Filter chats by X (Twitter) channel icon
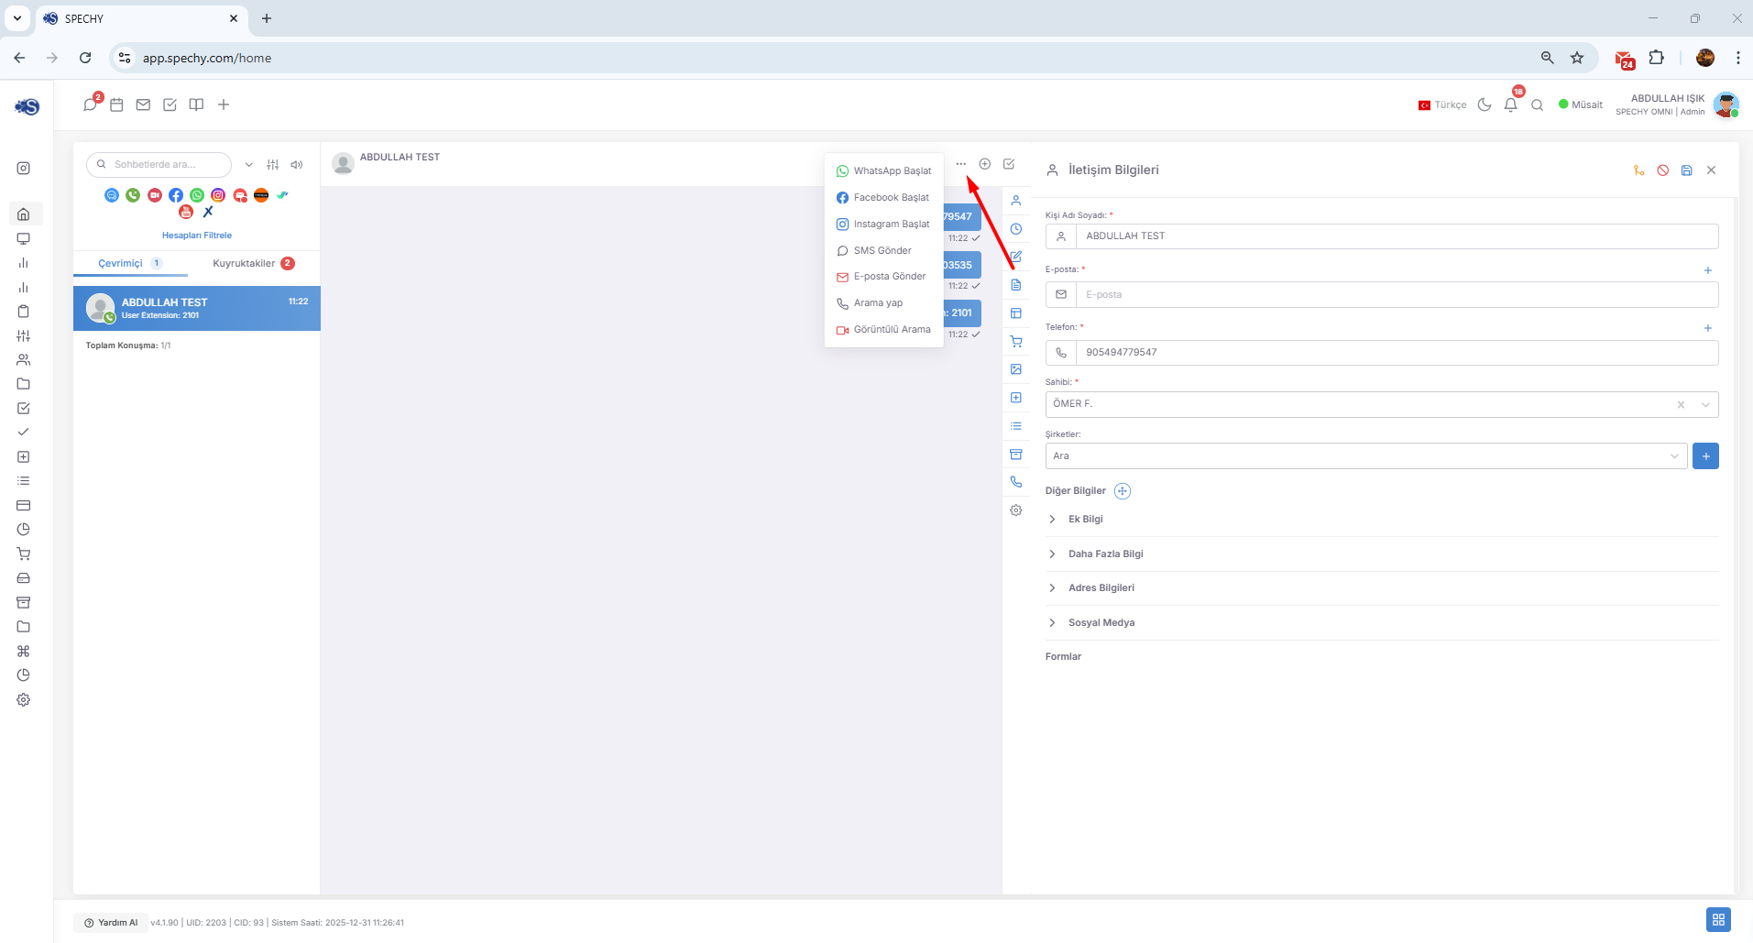This screenshot has height=943, width=1753. point(208,212)
